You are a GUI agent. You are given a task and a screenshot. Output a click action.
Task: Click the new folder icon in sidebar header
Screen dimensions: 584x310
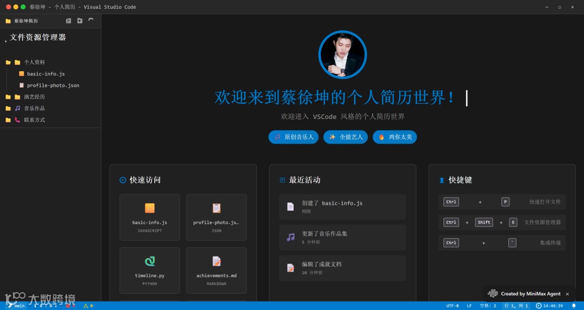point(79,21)
